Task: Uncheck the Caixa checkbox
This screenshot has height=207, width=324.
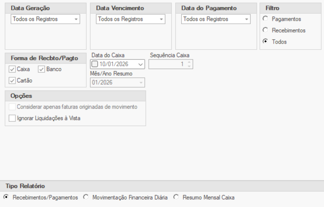Action: pyautogui.click(x=12, y=69)
